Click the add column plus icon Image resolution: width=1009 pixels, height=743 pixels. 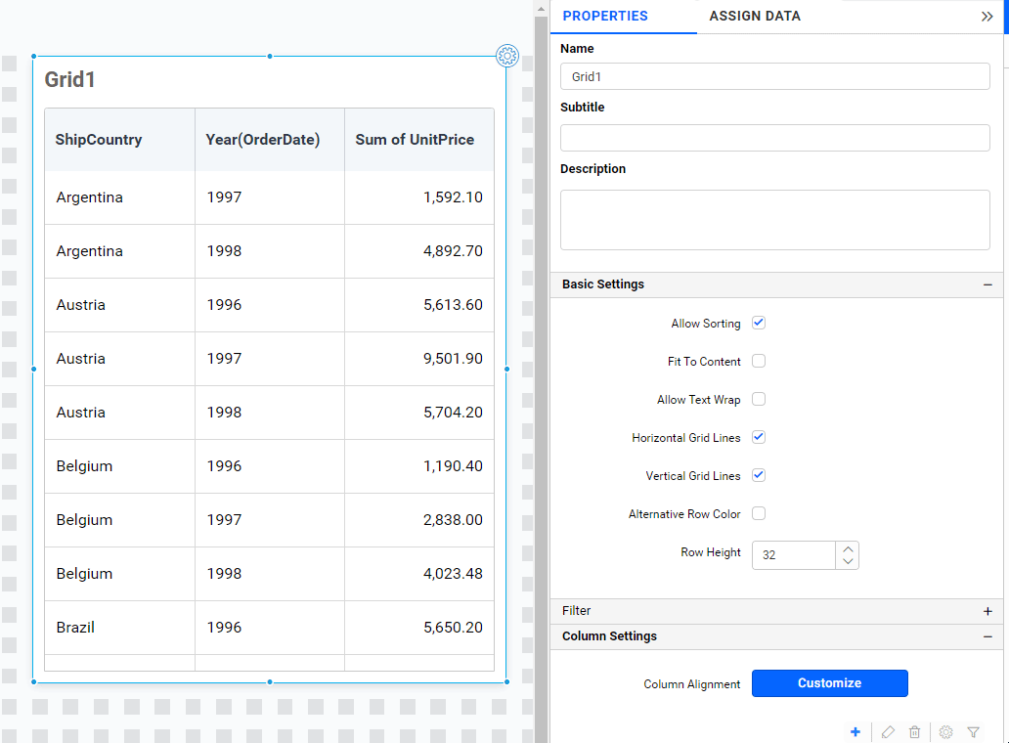pos(855,731)
